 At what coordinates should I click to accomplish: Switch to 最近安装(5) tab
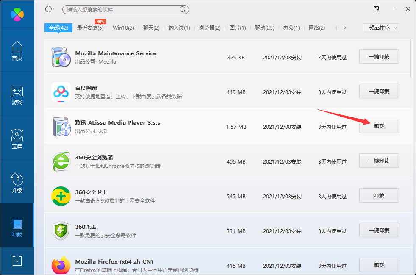tap(90, 28)
